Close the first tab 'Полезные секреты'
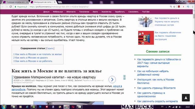 (x=27, y=2)
